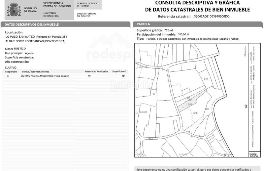This screenshot has height=171, width=264.
Task: Click parcel label "381" on the map
Action: pyautogui.click(x=206, y=79)
